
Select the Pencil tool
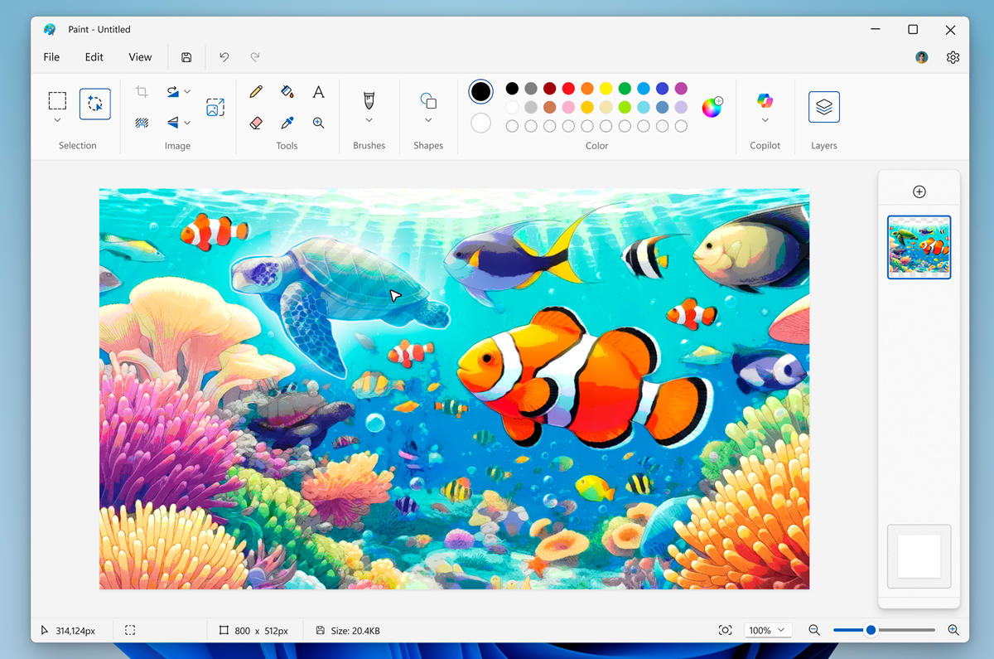[x=257, y=91]
